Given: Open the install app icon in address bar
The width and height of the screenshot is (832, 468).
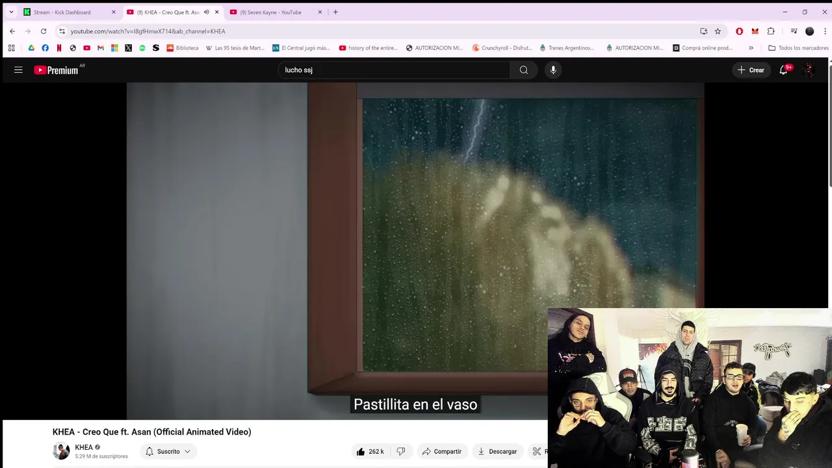Looking at the screenshot, I should pyautogui.click(x=704, y=31).
